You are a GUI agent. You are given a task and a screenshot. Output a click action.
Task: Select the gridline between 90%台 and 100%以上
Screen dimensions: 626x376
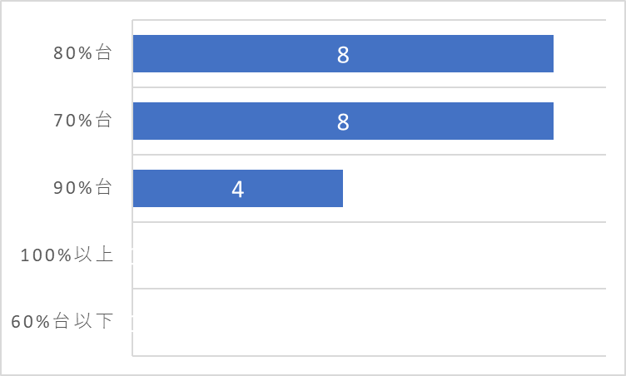click(370, 222)
